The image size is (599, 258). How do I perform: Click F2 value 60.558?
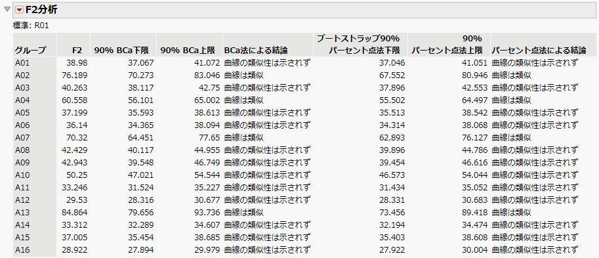(x=75, y=100)
